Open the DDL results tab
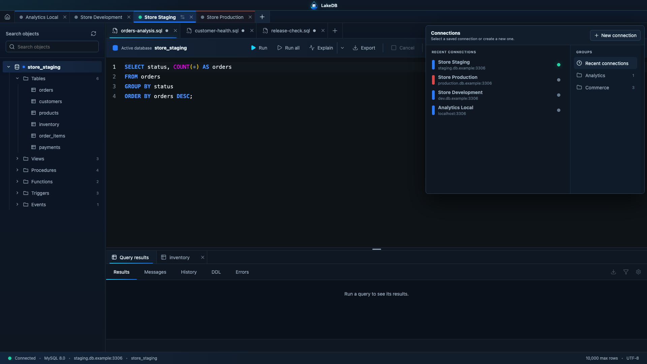Screen dimensions: 647x364 tap(216, 272)
